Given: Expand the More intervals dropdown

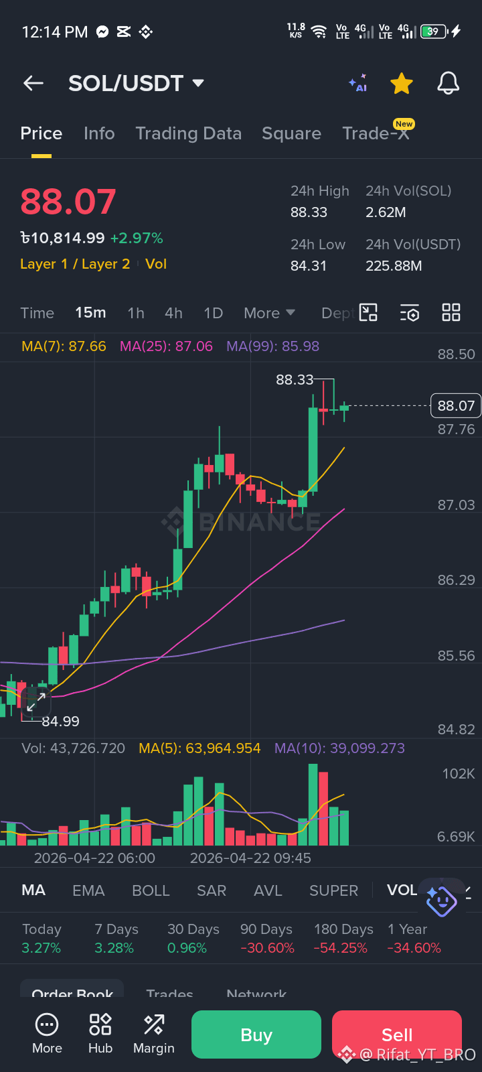Looking at the screenshot, I should (x=269, y=313).
